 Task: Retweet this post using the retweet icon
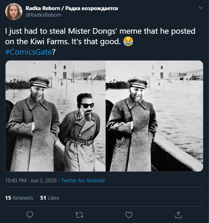(x=79, y=215)
